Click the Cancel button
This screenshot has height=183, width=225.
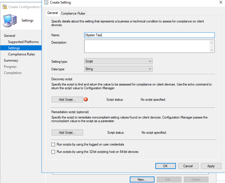tap(188, 166)
